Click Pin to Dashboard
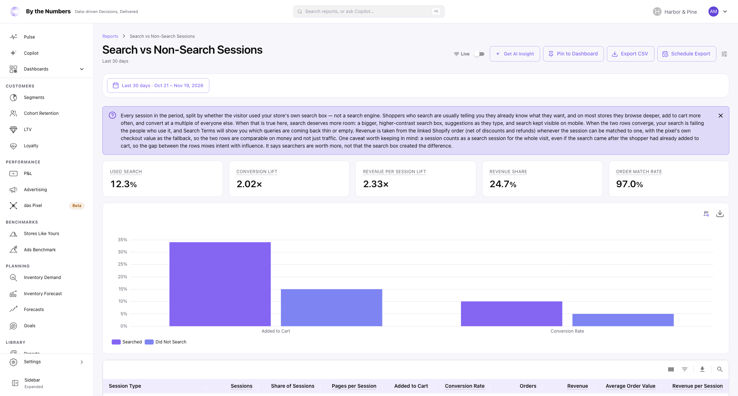 [x=573, y=54]
